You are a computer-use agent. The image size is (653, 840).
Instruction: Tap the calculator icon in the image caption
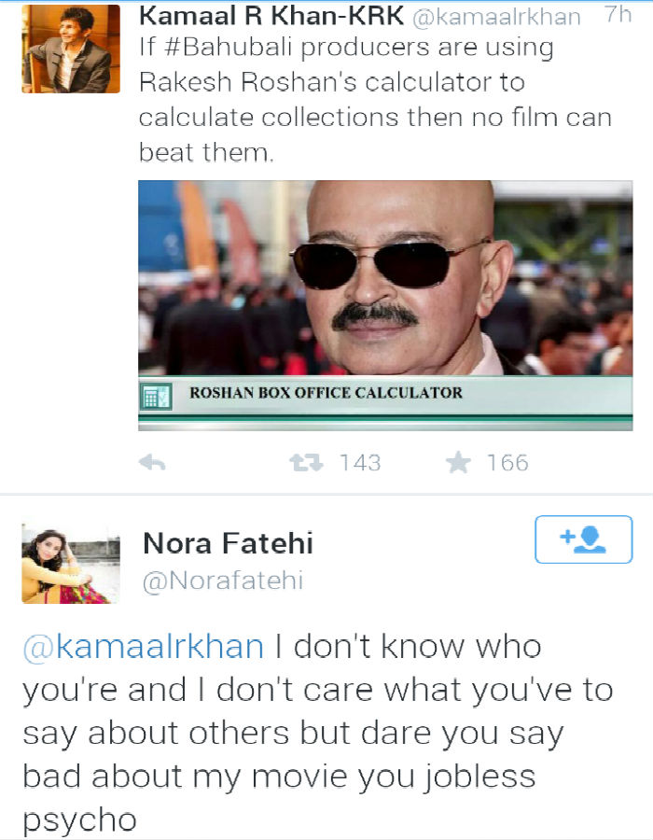[x=155, y=397]
